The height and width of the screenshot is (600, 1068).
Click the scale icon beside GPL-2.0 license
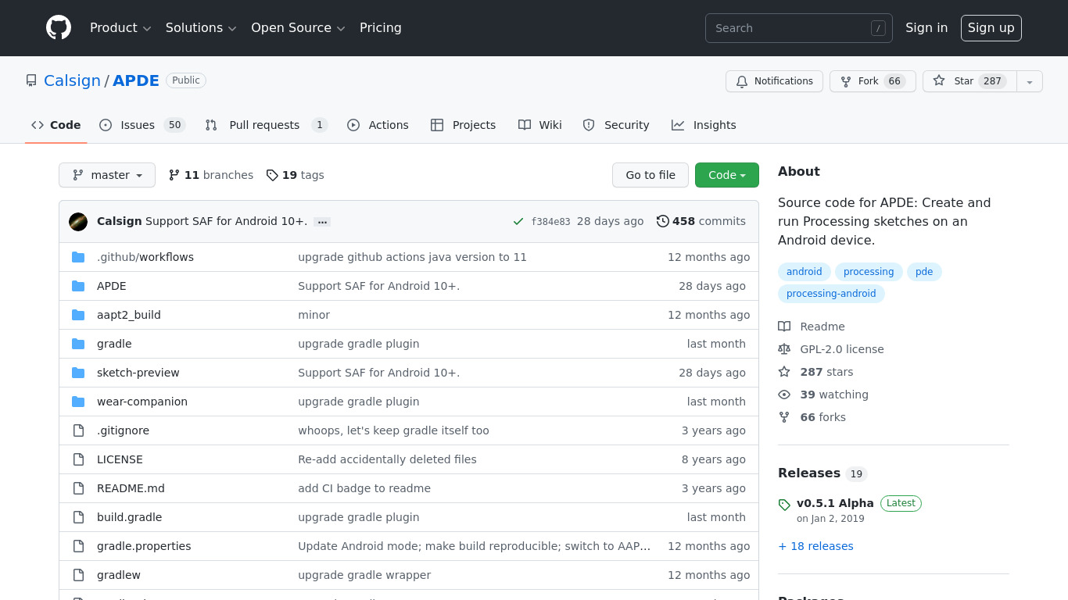[x=784, y=349]
